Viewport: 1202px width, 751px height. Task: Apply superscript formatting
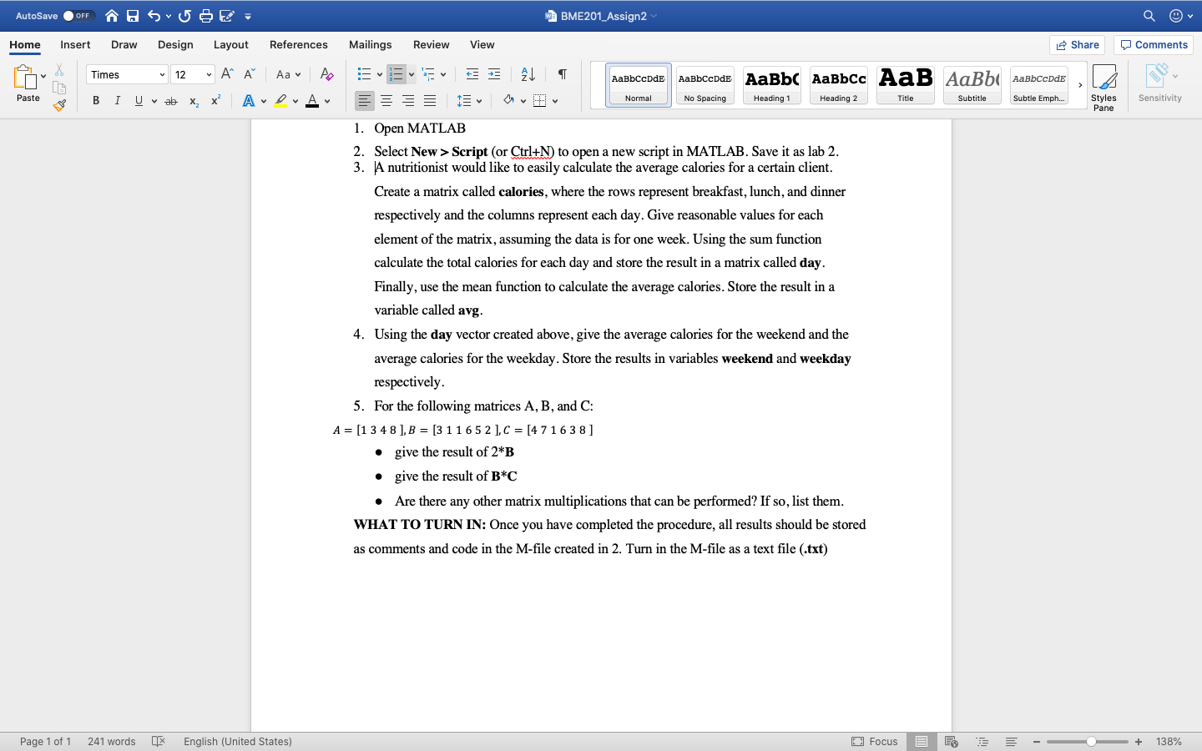point(215,100)
